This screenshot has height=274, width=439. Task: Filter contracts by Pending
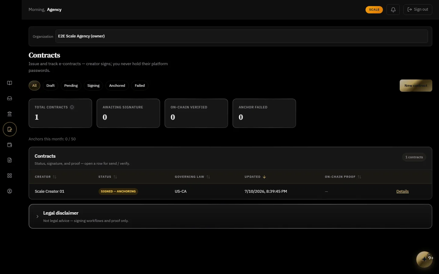tap(71, 86)
